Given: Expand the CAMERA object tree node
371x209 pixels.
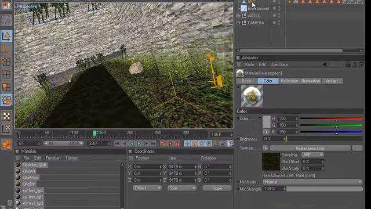Looking at the screenshot, I should click(238, 23).
